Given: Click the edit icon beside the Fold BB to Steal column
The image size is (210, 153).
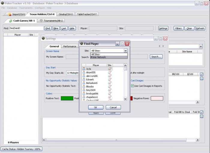Looking at the screenshot, I should [x=202, y=112].
